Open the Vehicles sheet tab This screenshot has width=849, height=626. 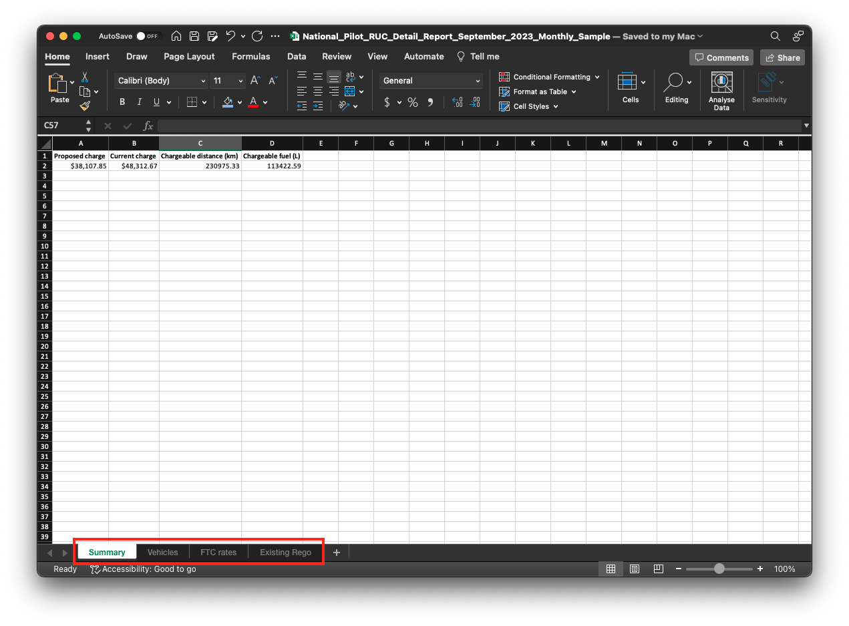click(162, 553)
